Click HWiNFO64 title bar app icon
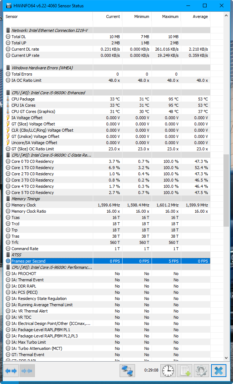233x384 pixels. 9,6
